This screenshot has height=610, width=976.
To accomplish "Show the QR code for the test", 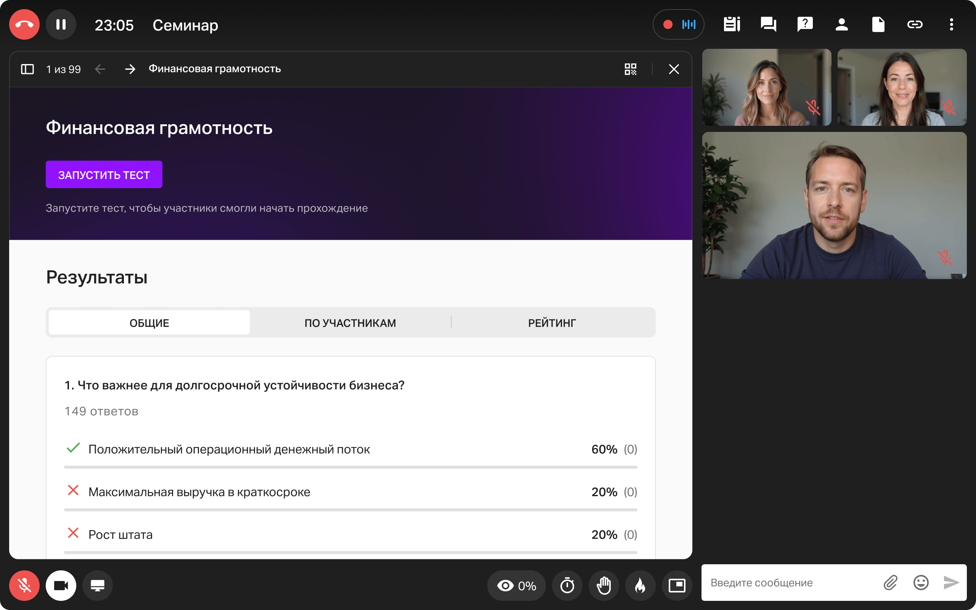I will coord(630,69).
